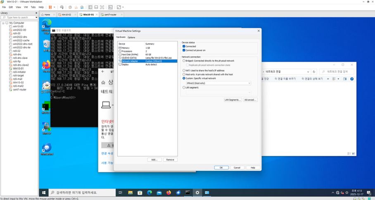Open stretch guest dropdown arrow in toolbar

123,7
